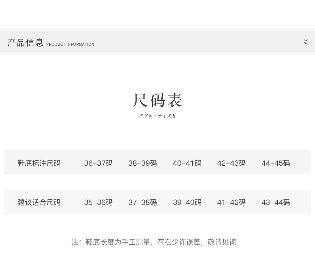Click the アダルトサイズ表 subtitle
The image size is (315, 266).
[x=157, y=116]
